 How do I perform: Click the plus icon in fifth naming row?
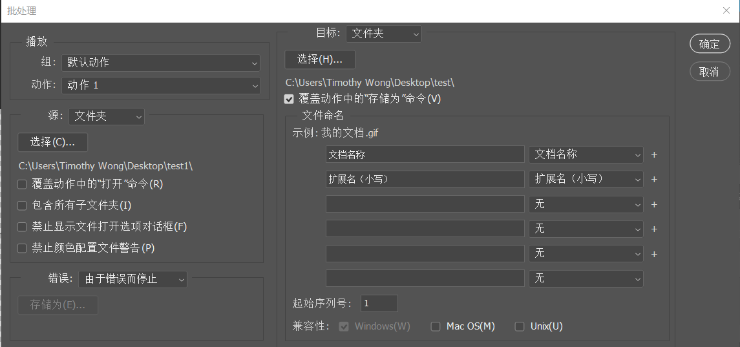click(654, 254)
